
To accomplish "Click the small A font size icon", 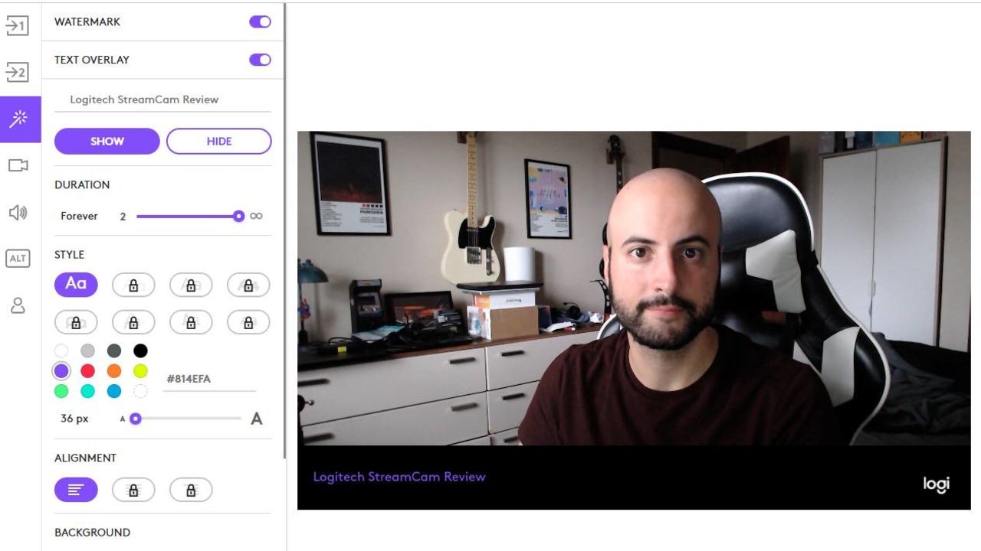I will pos(123,419).
